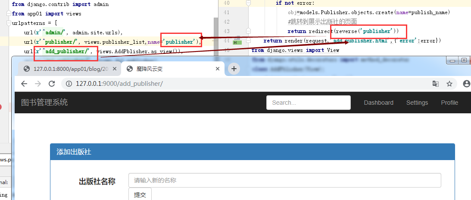Click the 添加出版社 panel heading
Image resolution: width=471 pixels, height=200 pixels.
tap(253, 152)
